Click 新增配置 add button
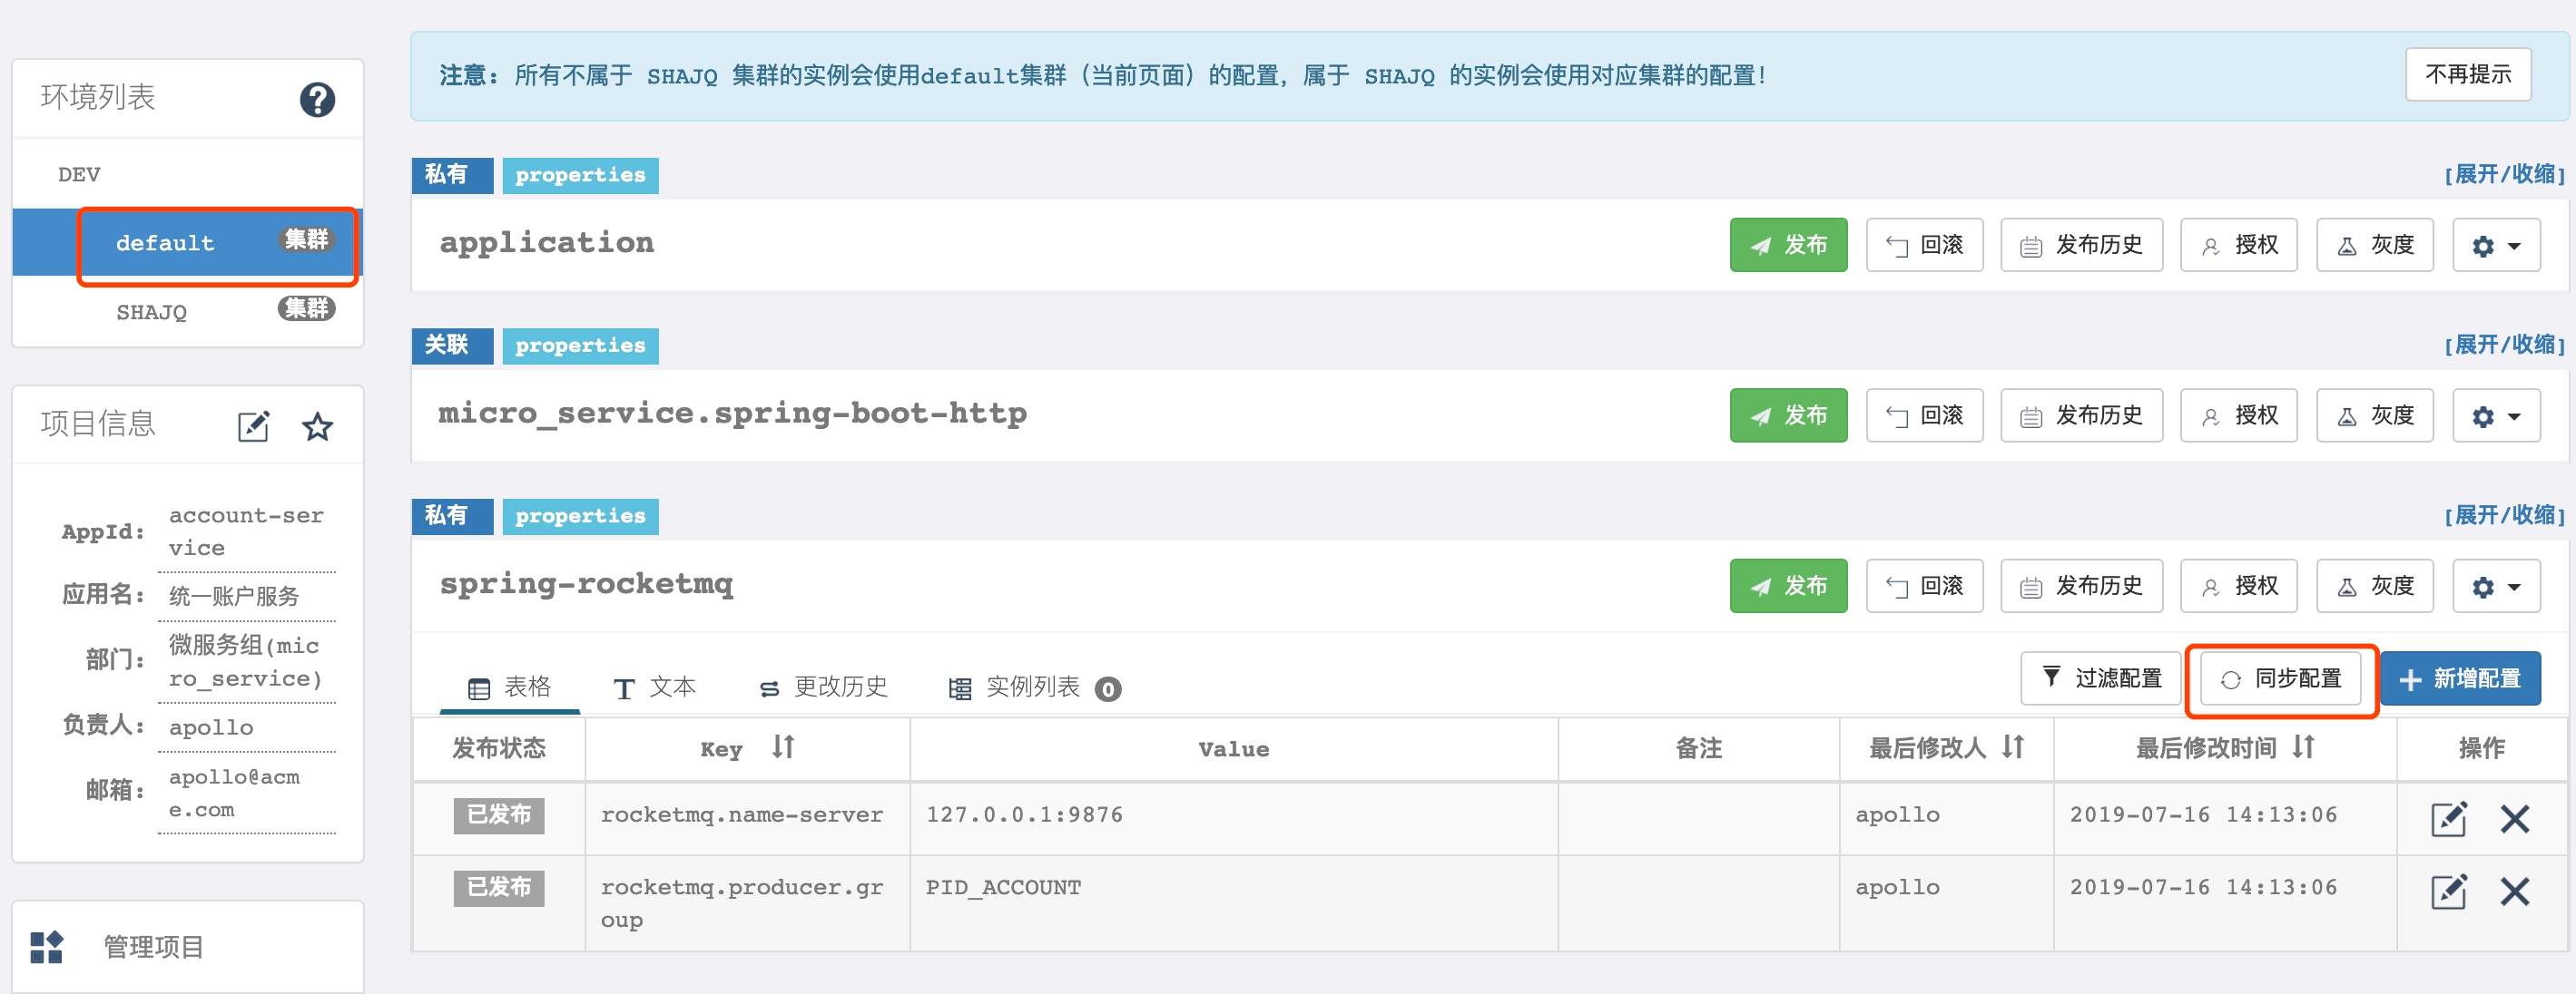The image size is (2576, 994). (2460, 678)
